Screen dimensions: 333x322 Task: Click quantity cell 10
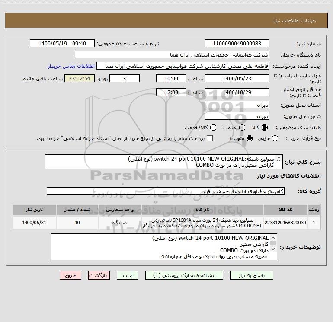(x=77, y=223)
